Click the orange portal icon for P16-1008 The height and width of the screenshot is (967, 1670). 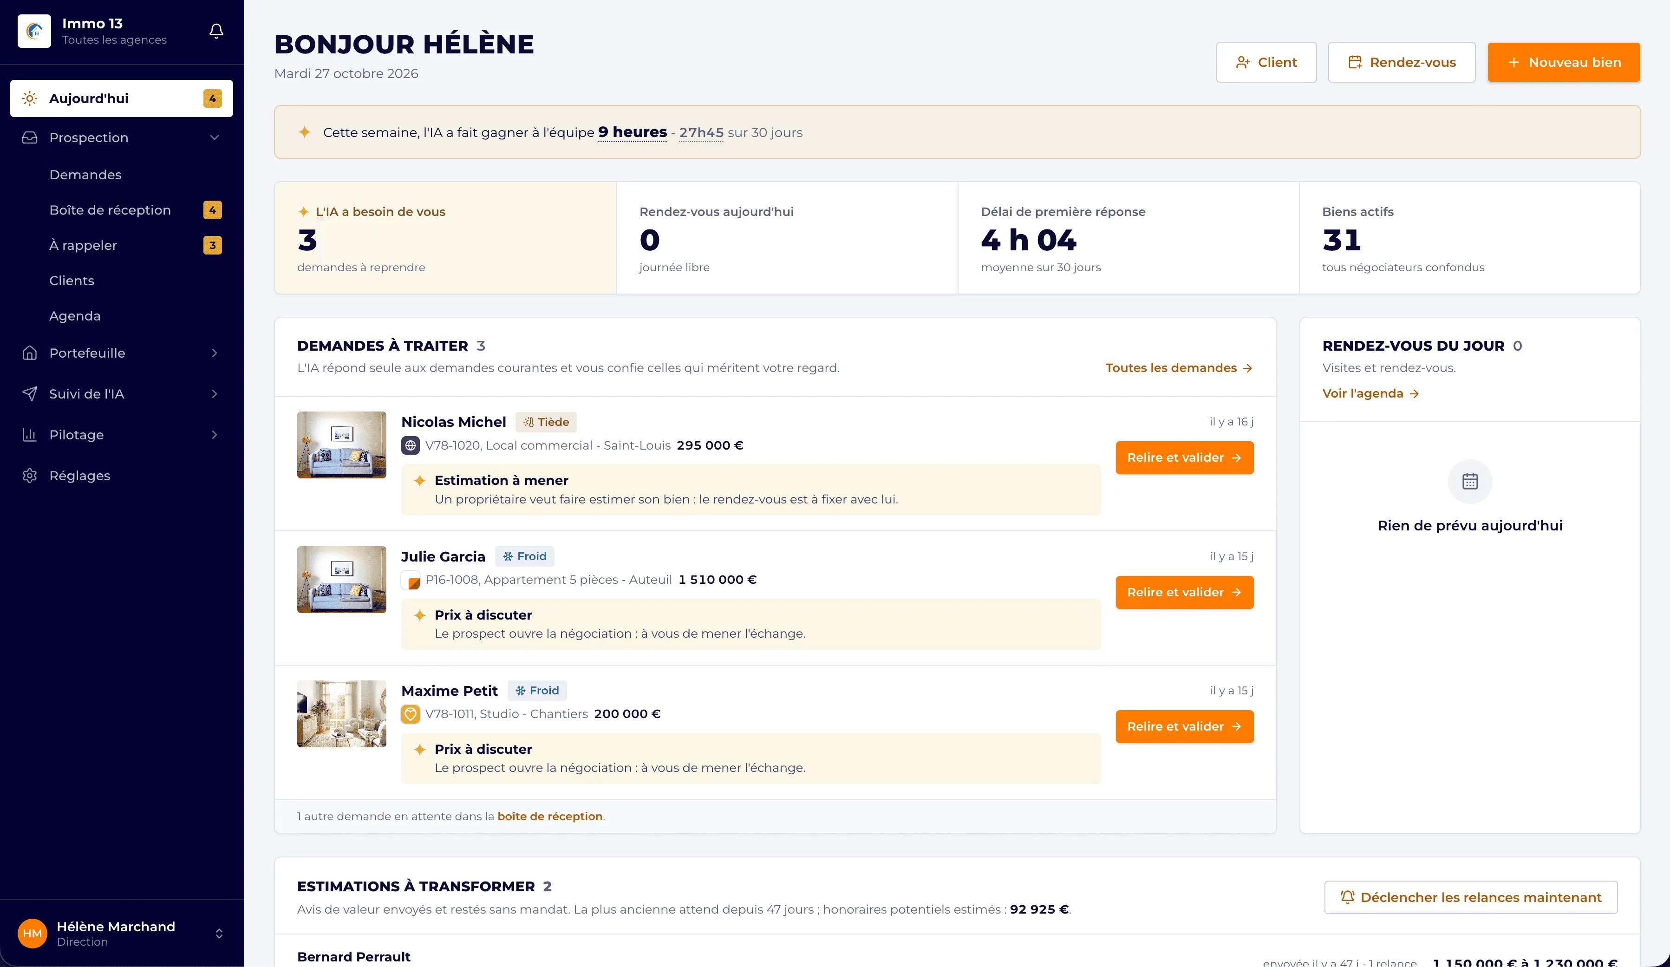(x=410, y=580)
